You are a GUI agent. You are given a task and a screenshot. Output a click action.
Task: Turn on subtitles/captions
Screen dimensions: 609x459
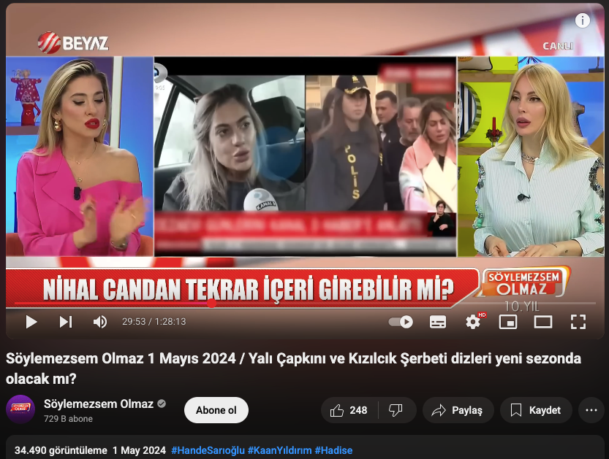[x=438, y=322]
